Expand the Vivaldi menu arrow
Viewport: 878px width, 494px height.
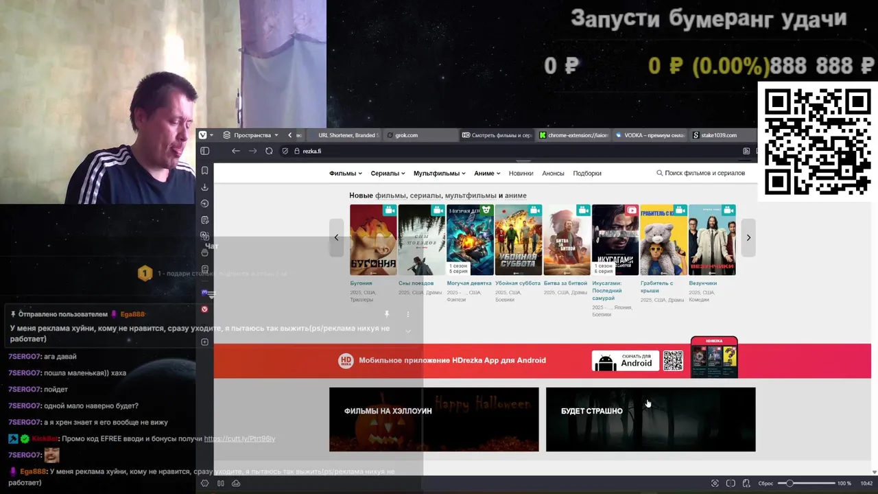[x=211, y=135]
